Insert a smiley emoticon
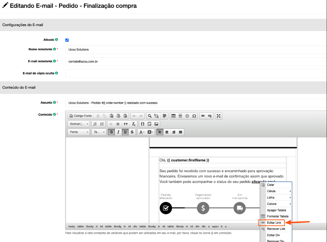This screenshot has height=242, width=327. point(187,116)
